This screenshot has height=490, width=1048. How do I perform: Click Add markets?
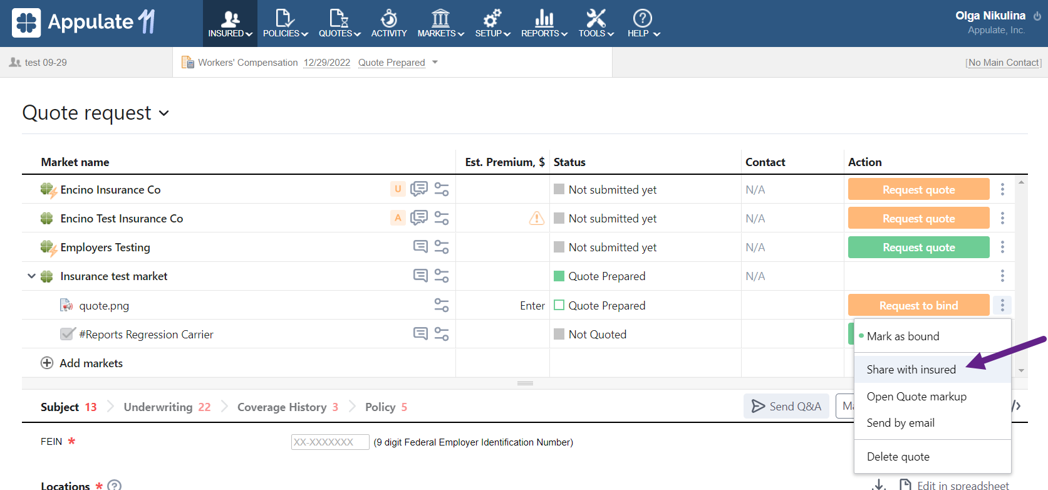(x=81, y=363)
